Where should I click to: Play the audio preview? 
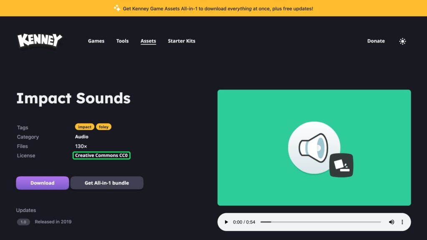(x=226, y=222)
